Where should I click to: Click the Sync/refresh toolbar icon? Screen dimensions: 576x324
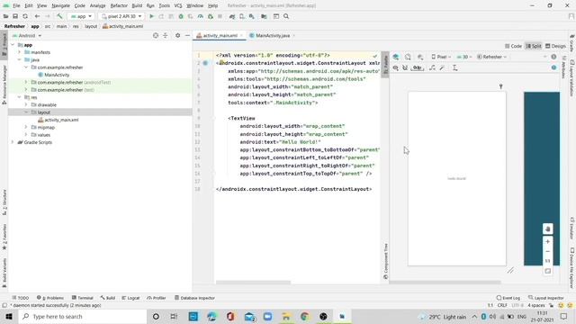(x=25, y=16)
